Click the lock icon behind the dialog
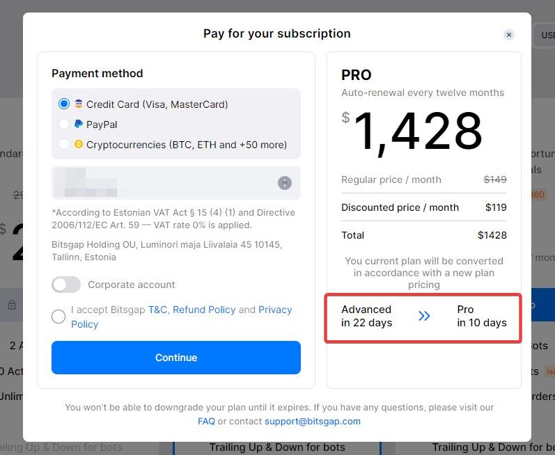This screenshot has width=555, height=455. (12, 305)
